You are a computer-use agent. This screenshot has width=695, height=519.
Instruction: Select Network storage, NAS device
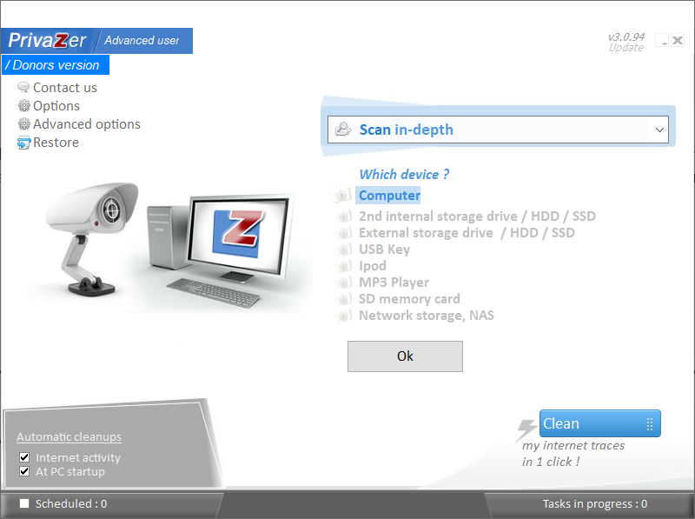click(x=427, y=316)
